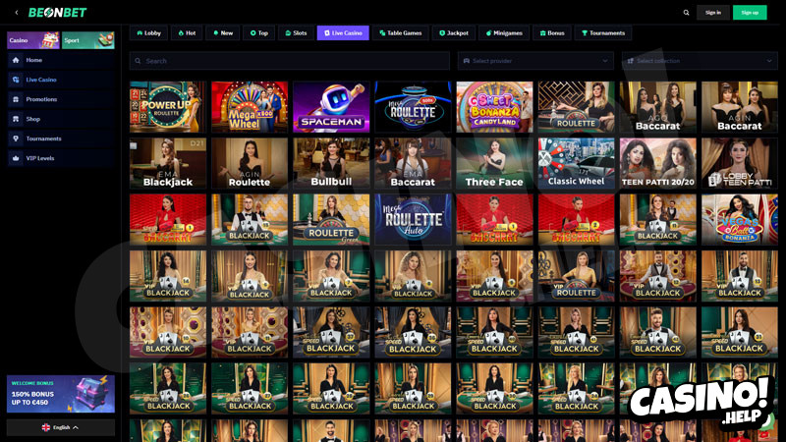Click the Welcome Bonus 150% banner
The image size is (786, 442).
pos(61,394)
